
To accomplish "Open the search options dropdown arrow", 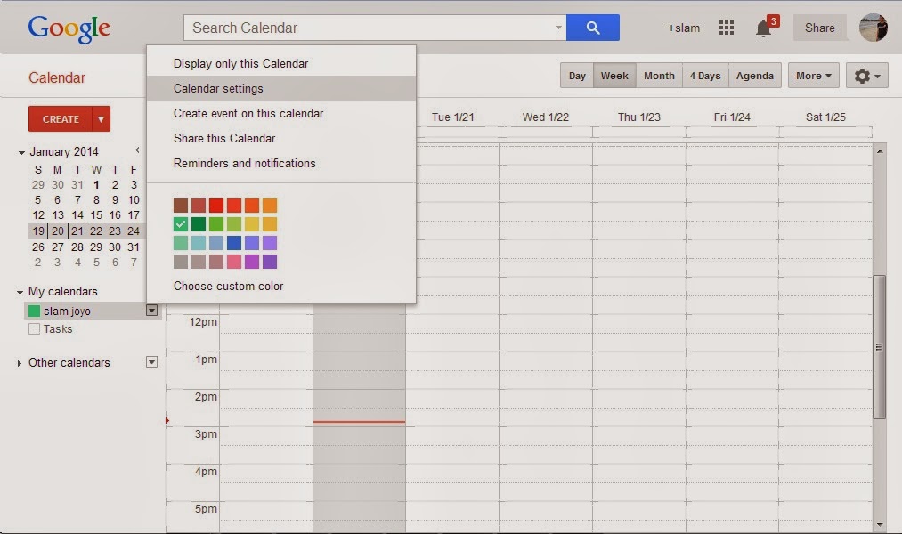I will click(x=558, y=28).
